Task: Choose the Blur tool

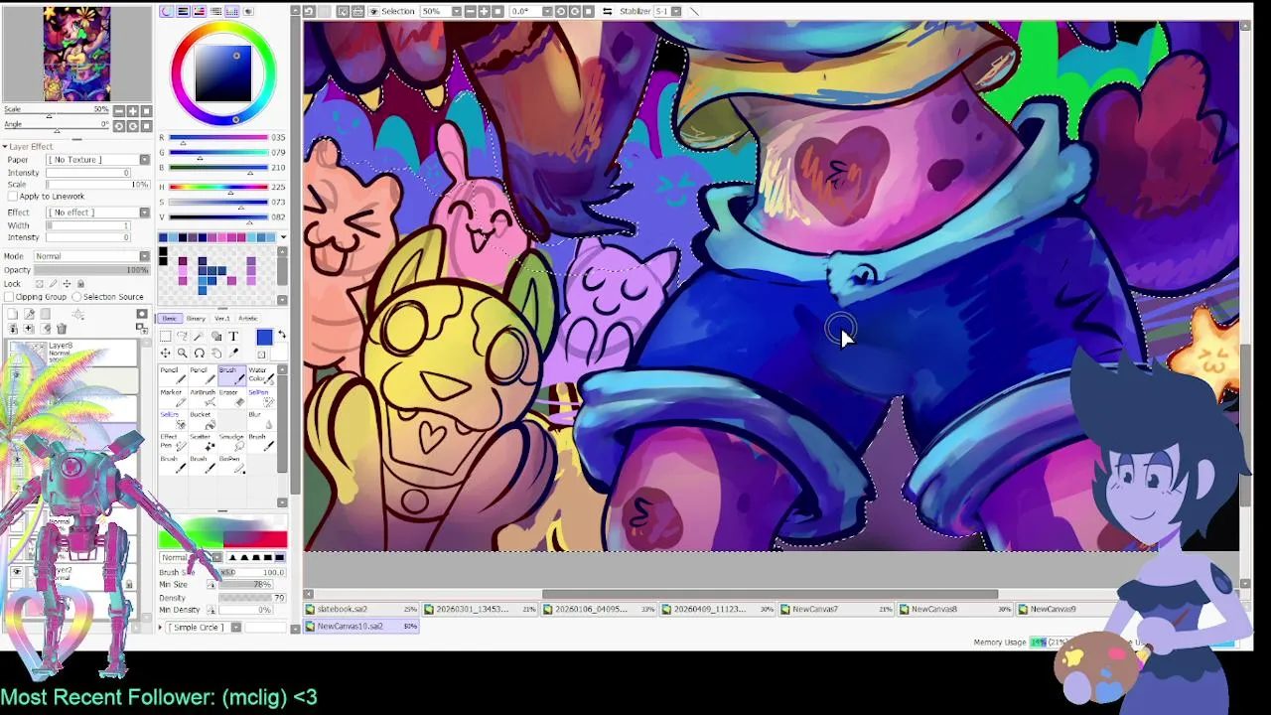Action: [x=260, y=421]
